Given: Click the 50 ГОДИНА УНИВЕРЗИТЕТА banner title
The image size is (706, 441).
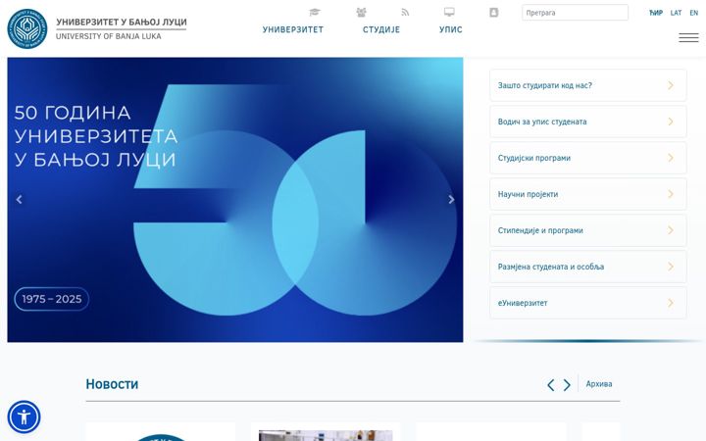Looking at the screenshot, I should (95, 136).
